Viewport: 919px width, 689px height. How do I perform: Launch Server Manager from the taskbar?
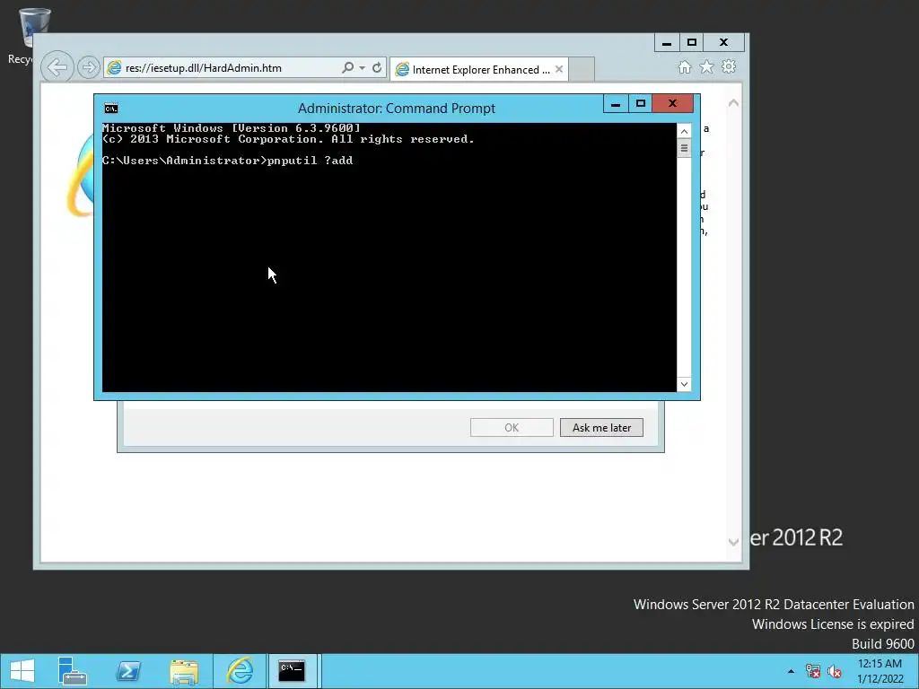[72, 671]
